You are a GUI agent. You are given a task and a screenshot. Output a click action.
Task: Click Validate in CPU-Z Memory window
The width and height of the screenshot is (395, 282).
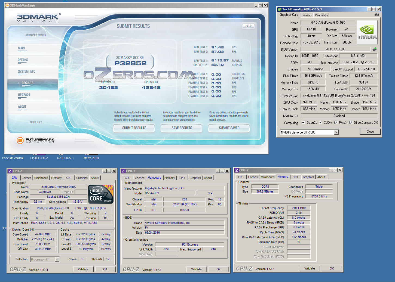coord(310,268)
